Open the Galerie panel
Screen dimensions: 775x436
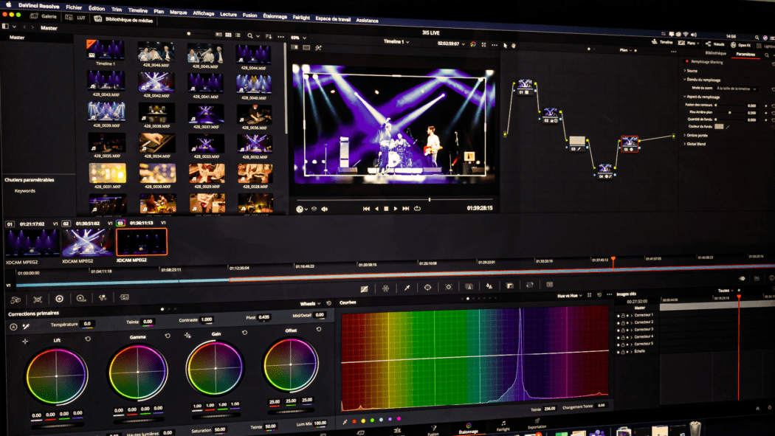(x=44, y=16)
